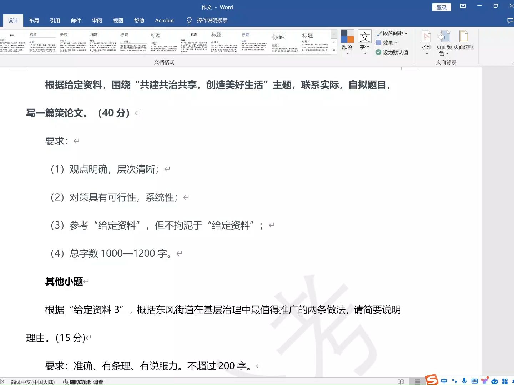This screenshot has width=514, height=385.
Task: Expand the Page Color (页面颜色) dropdown arrow
Action: point(447,53)
